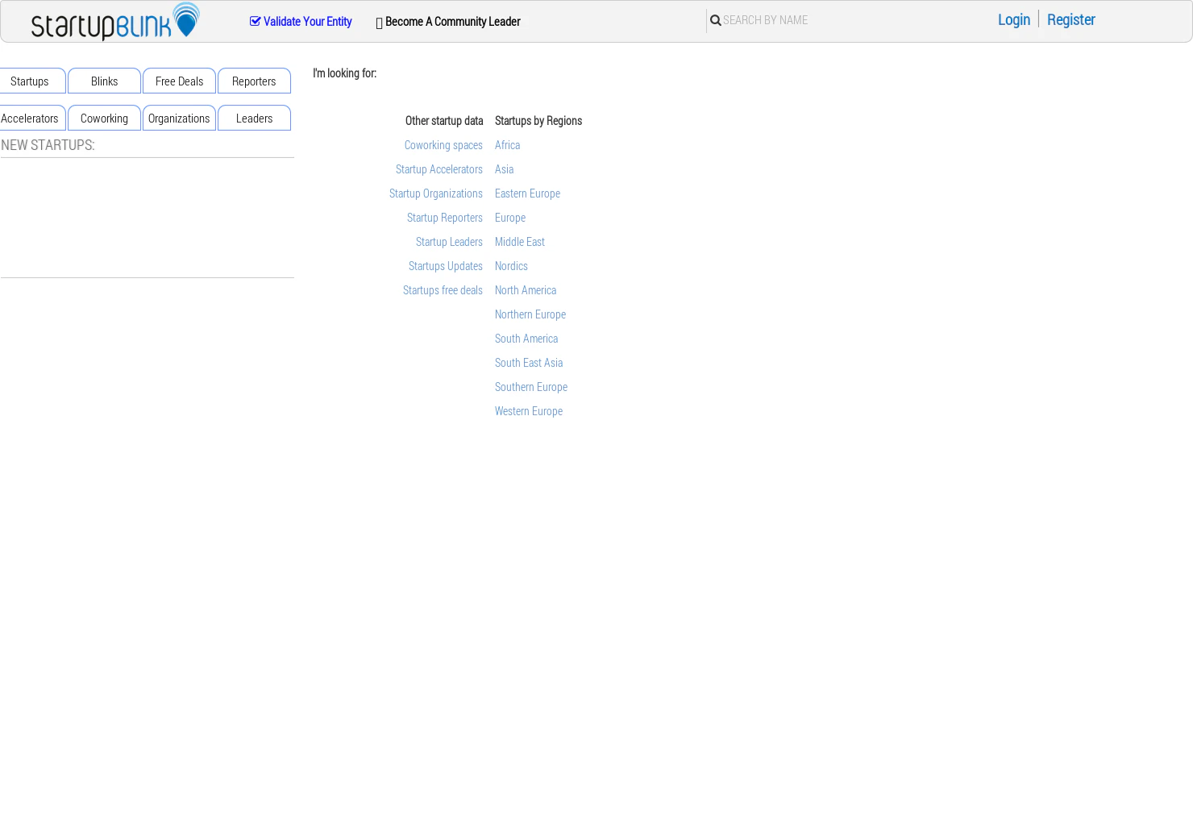Open Startup Organizations link
1193x836 pixels.
[x=436, y=193]
